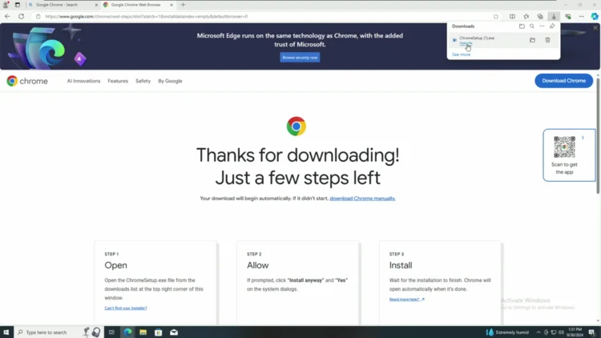Open Microsoft Store from the taskbar
This screenshot has width=601, height=338.
pos(159,332)
